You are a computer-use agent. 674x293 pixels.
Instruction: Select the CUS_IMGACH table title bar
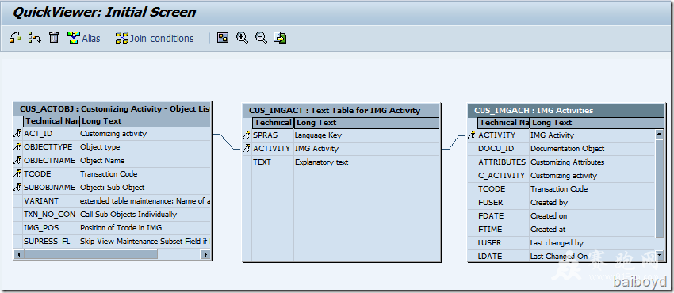566,110
